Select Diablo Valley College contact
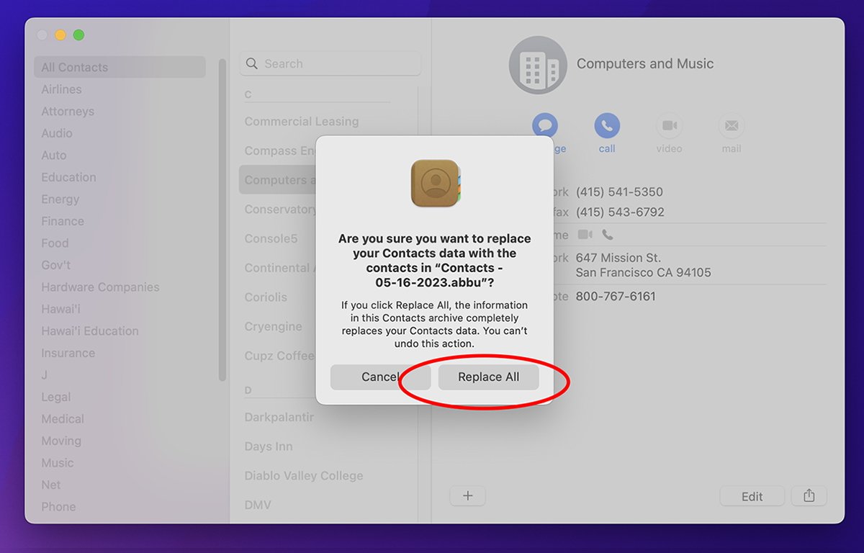Image resolution: width=864 pixels, height=553 pixels. coord(304,476)
